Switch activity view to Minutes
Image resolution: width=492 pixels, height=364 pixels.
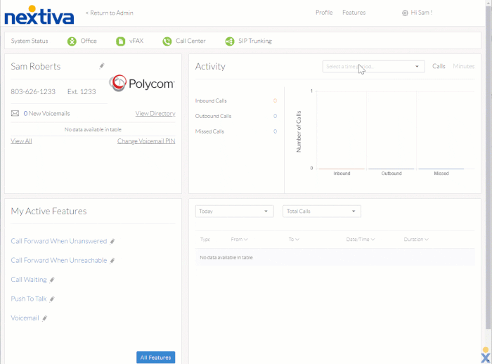pyautogui.click(x=463, y=66)
